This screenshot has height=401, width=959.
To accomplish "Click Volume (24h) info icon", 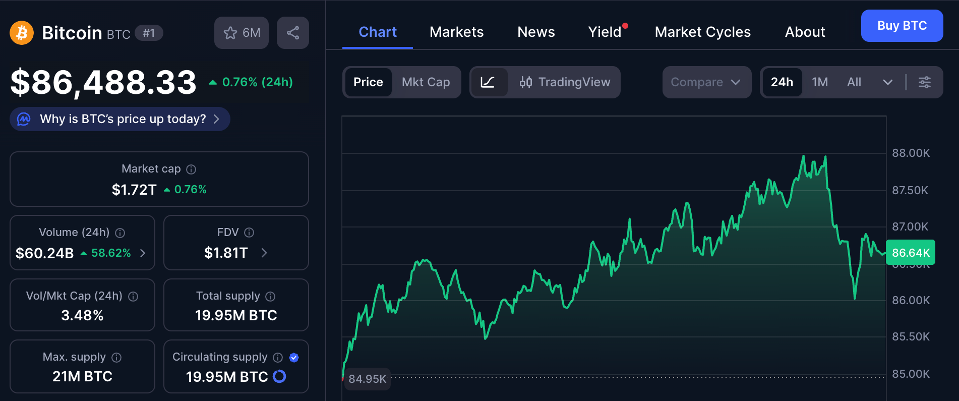I will pos(120,233).
